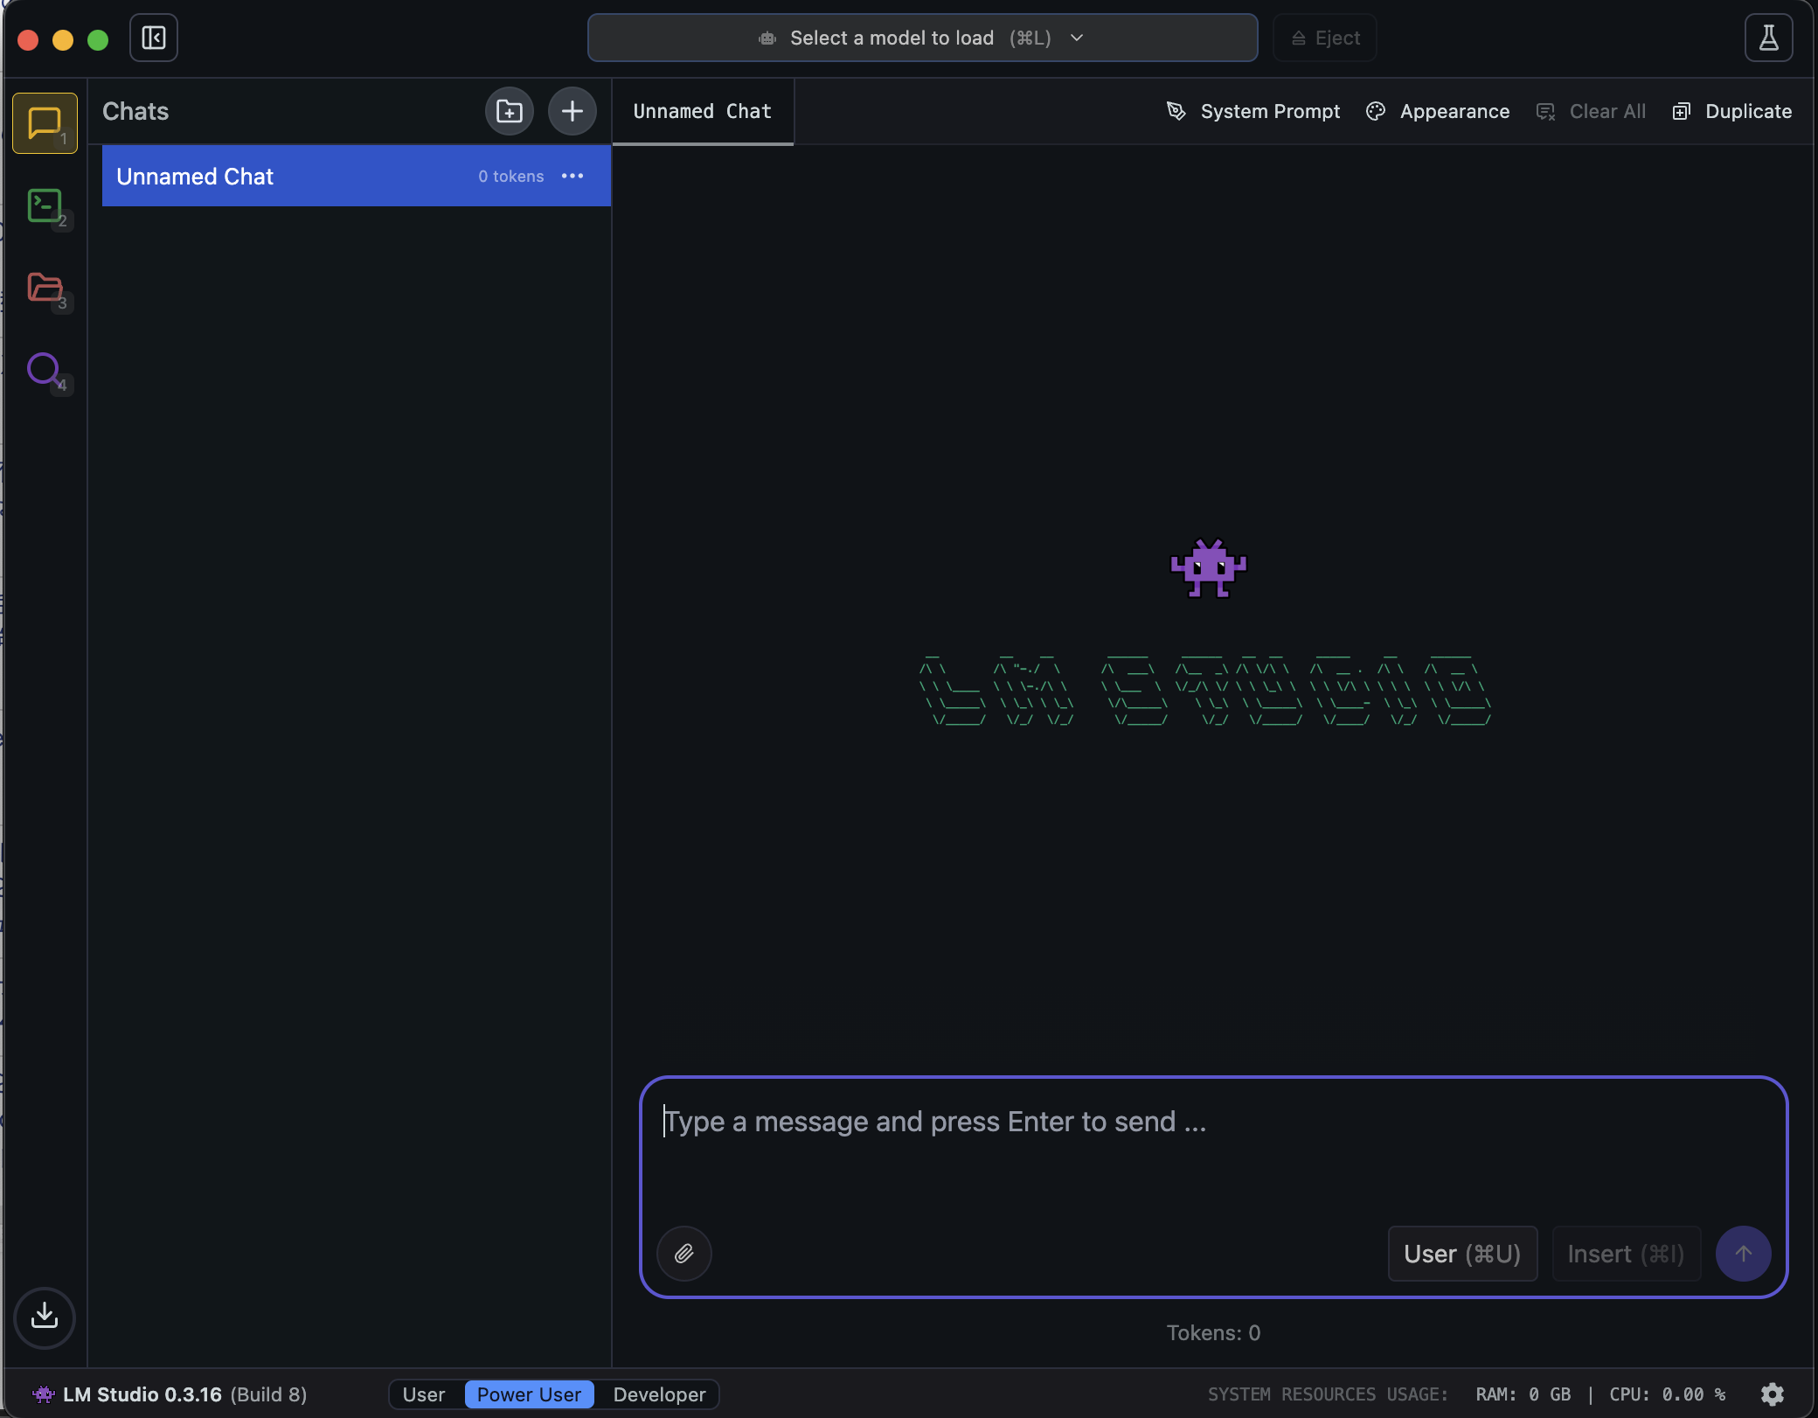Open the Unnamed Chat three-dot options menu
This screenshot has width=1818, height=1418.
(572, 176)
